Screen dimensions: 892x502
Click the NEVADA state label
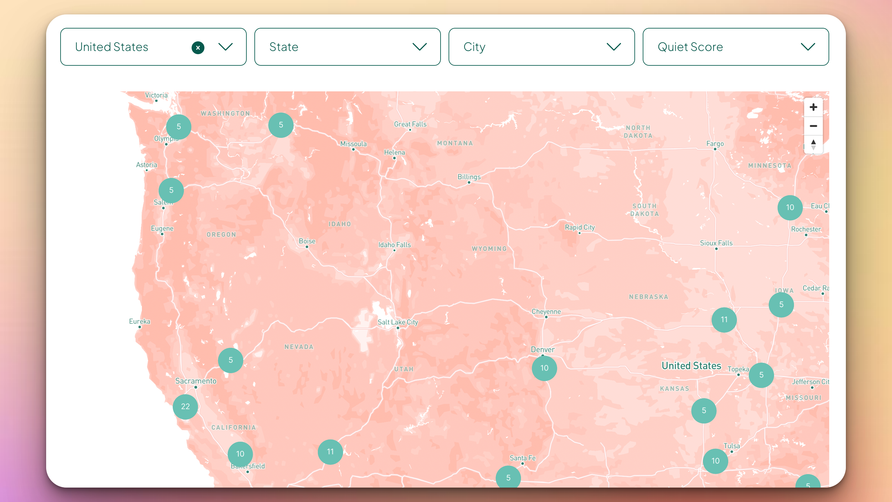tap(299, 347)
